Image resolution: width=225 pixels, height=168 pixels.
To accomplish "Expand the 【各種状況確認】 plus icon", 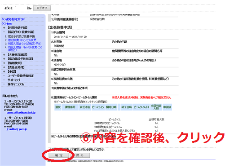I will click(4, 55).
